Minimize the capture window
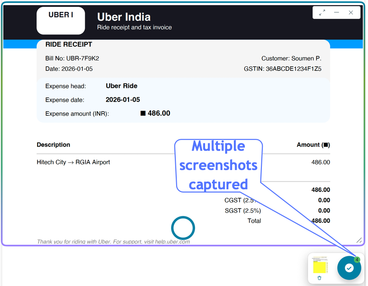Viewport: 368px width, 286px height. coord(336,12)
